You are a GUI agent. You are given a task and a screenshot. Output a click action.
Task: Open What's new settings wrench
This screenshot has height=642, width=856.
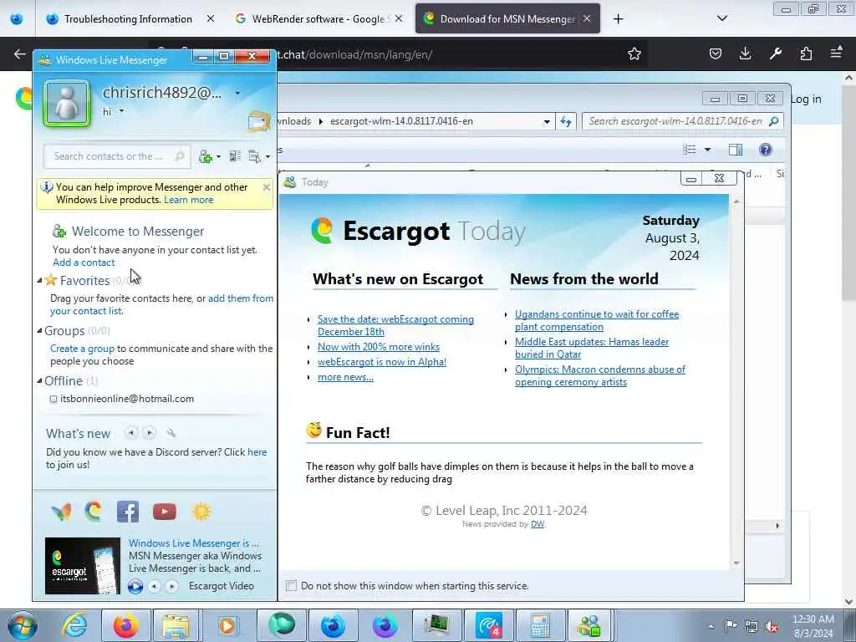(171, 434)
